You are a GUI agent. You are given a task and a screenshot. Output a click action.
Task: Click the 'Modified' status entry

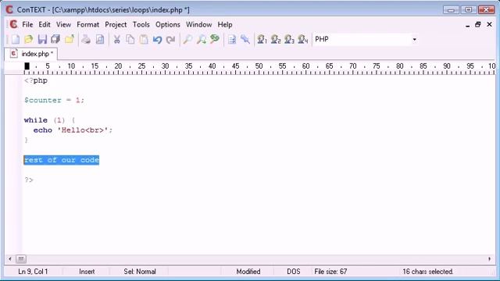pos(248,272)
